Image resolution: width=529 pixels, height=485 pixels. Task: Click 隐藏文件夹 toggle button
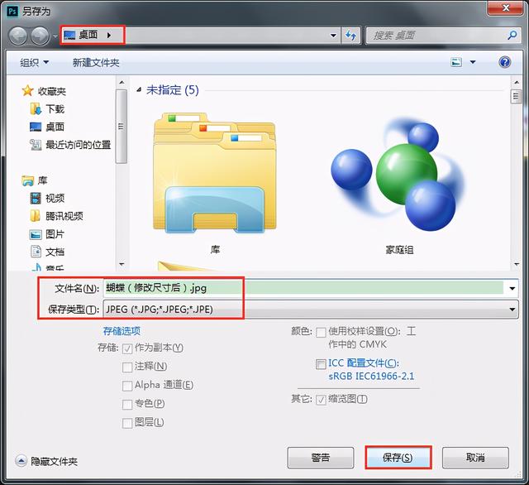point(47,461)
